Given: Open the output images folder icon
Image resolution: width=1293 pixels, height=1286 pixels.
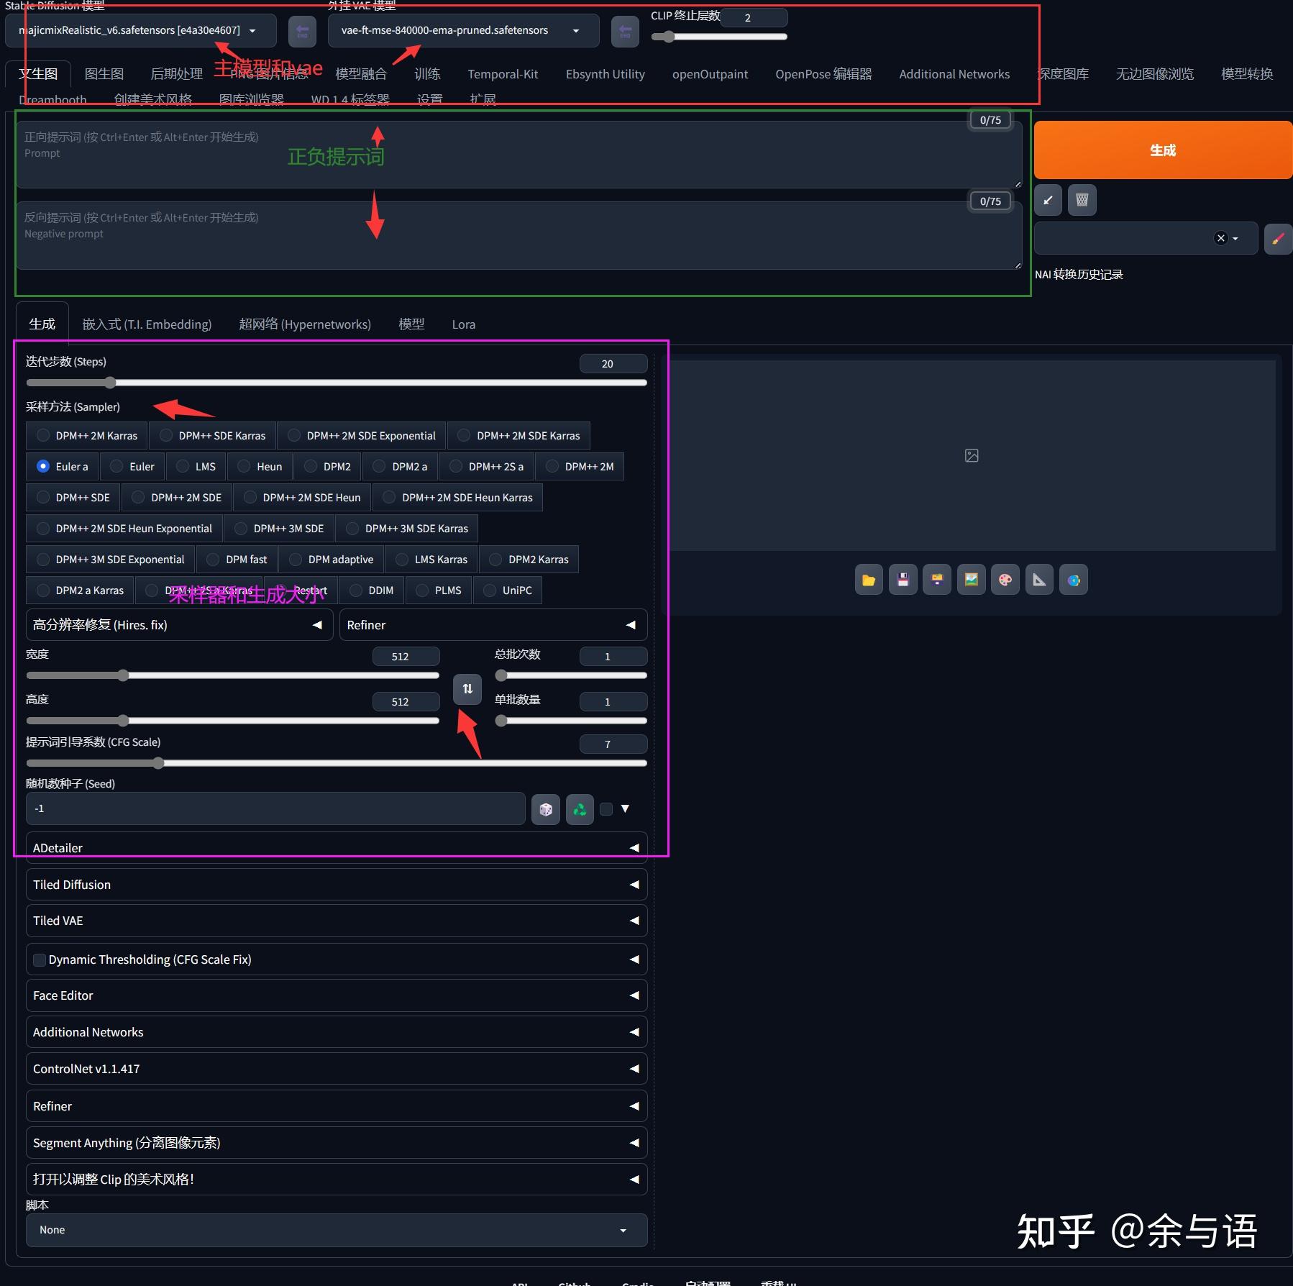Looking at the screenshot, I should tap(868, 580).
